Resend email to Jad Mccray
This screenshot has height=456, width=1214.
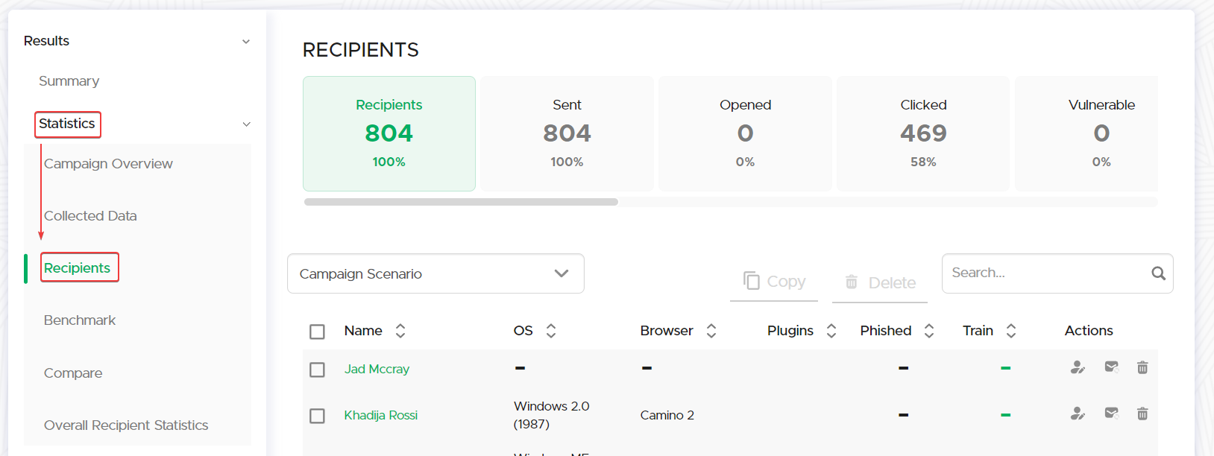click(x=1111, y=367)
